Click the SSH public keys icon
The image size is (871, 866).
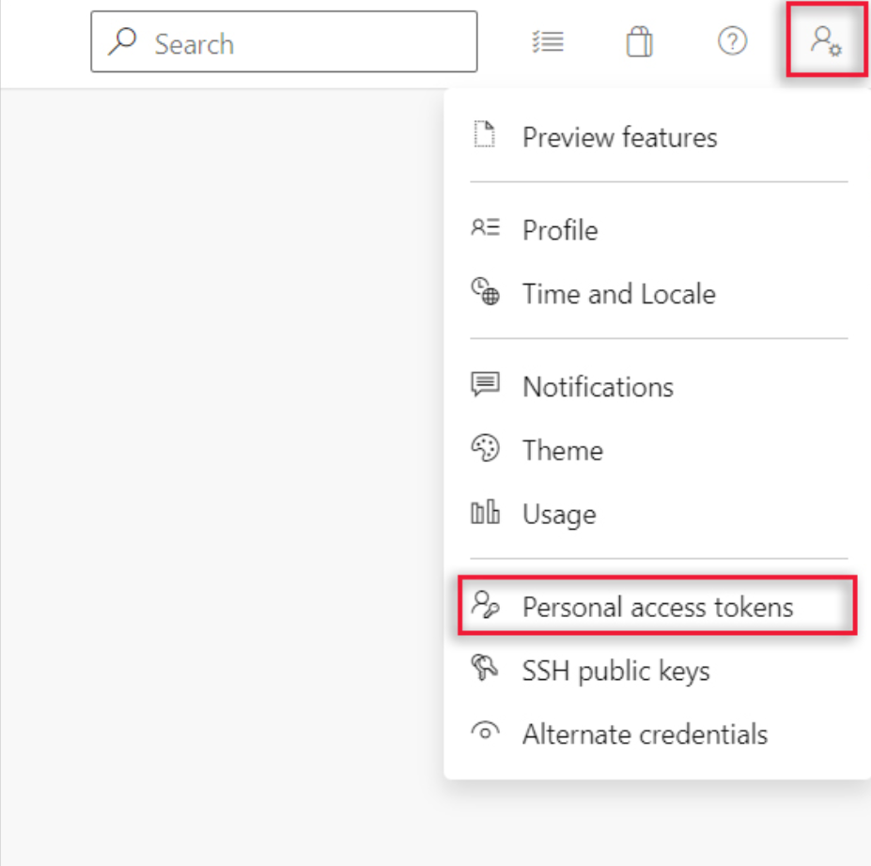(485, 671)
